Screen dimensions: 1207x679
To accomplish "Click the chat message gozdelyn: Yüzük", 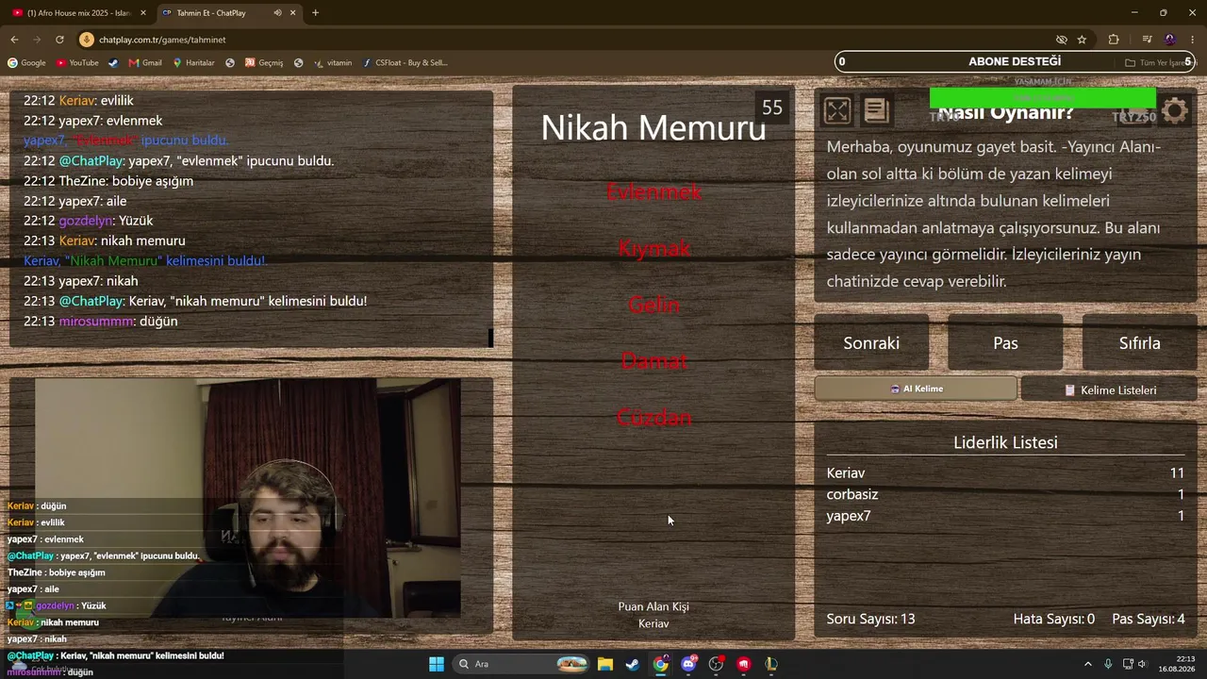I will tap(89, 221).
